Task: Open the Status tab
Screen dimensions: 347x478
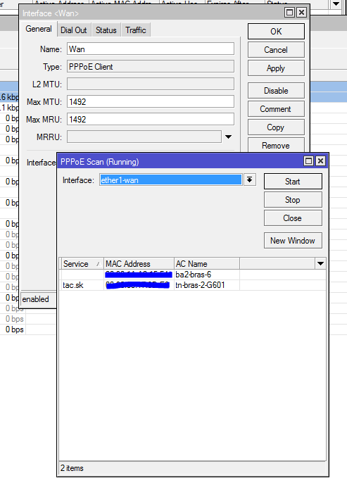Action: (x=106, y=30)
